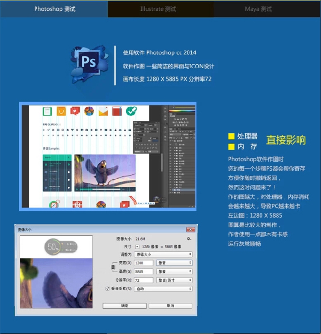321x334 pixels.
Task: Close the 图像大小 dialog
Action: pyautogui.click(x=190, y=229)
